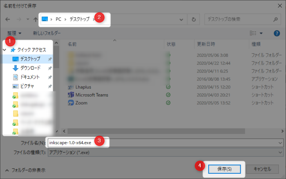Open the Zoom shortcut item
286x179 pixels.
click(x=81, y=103)
